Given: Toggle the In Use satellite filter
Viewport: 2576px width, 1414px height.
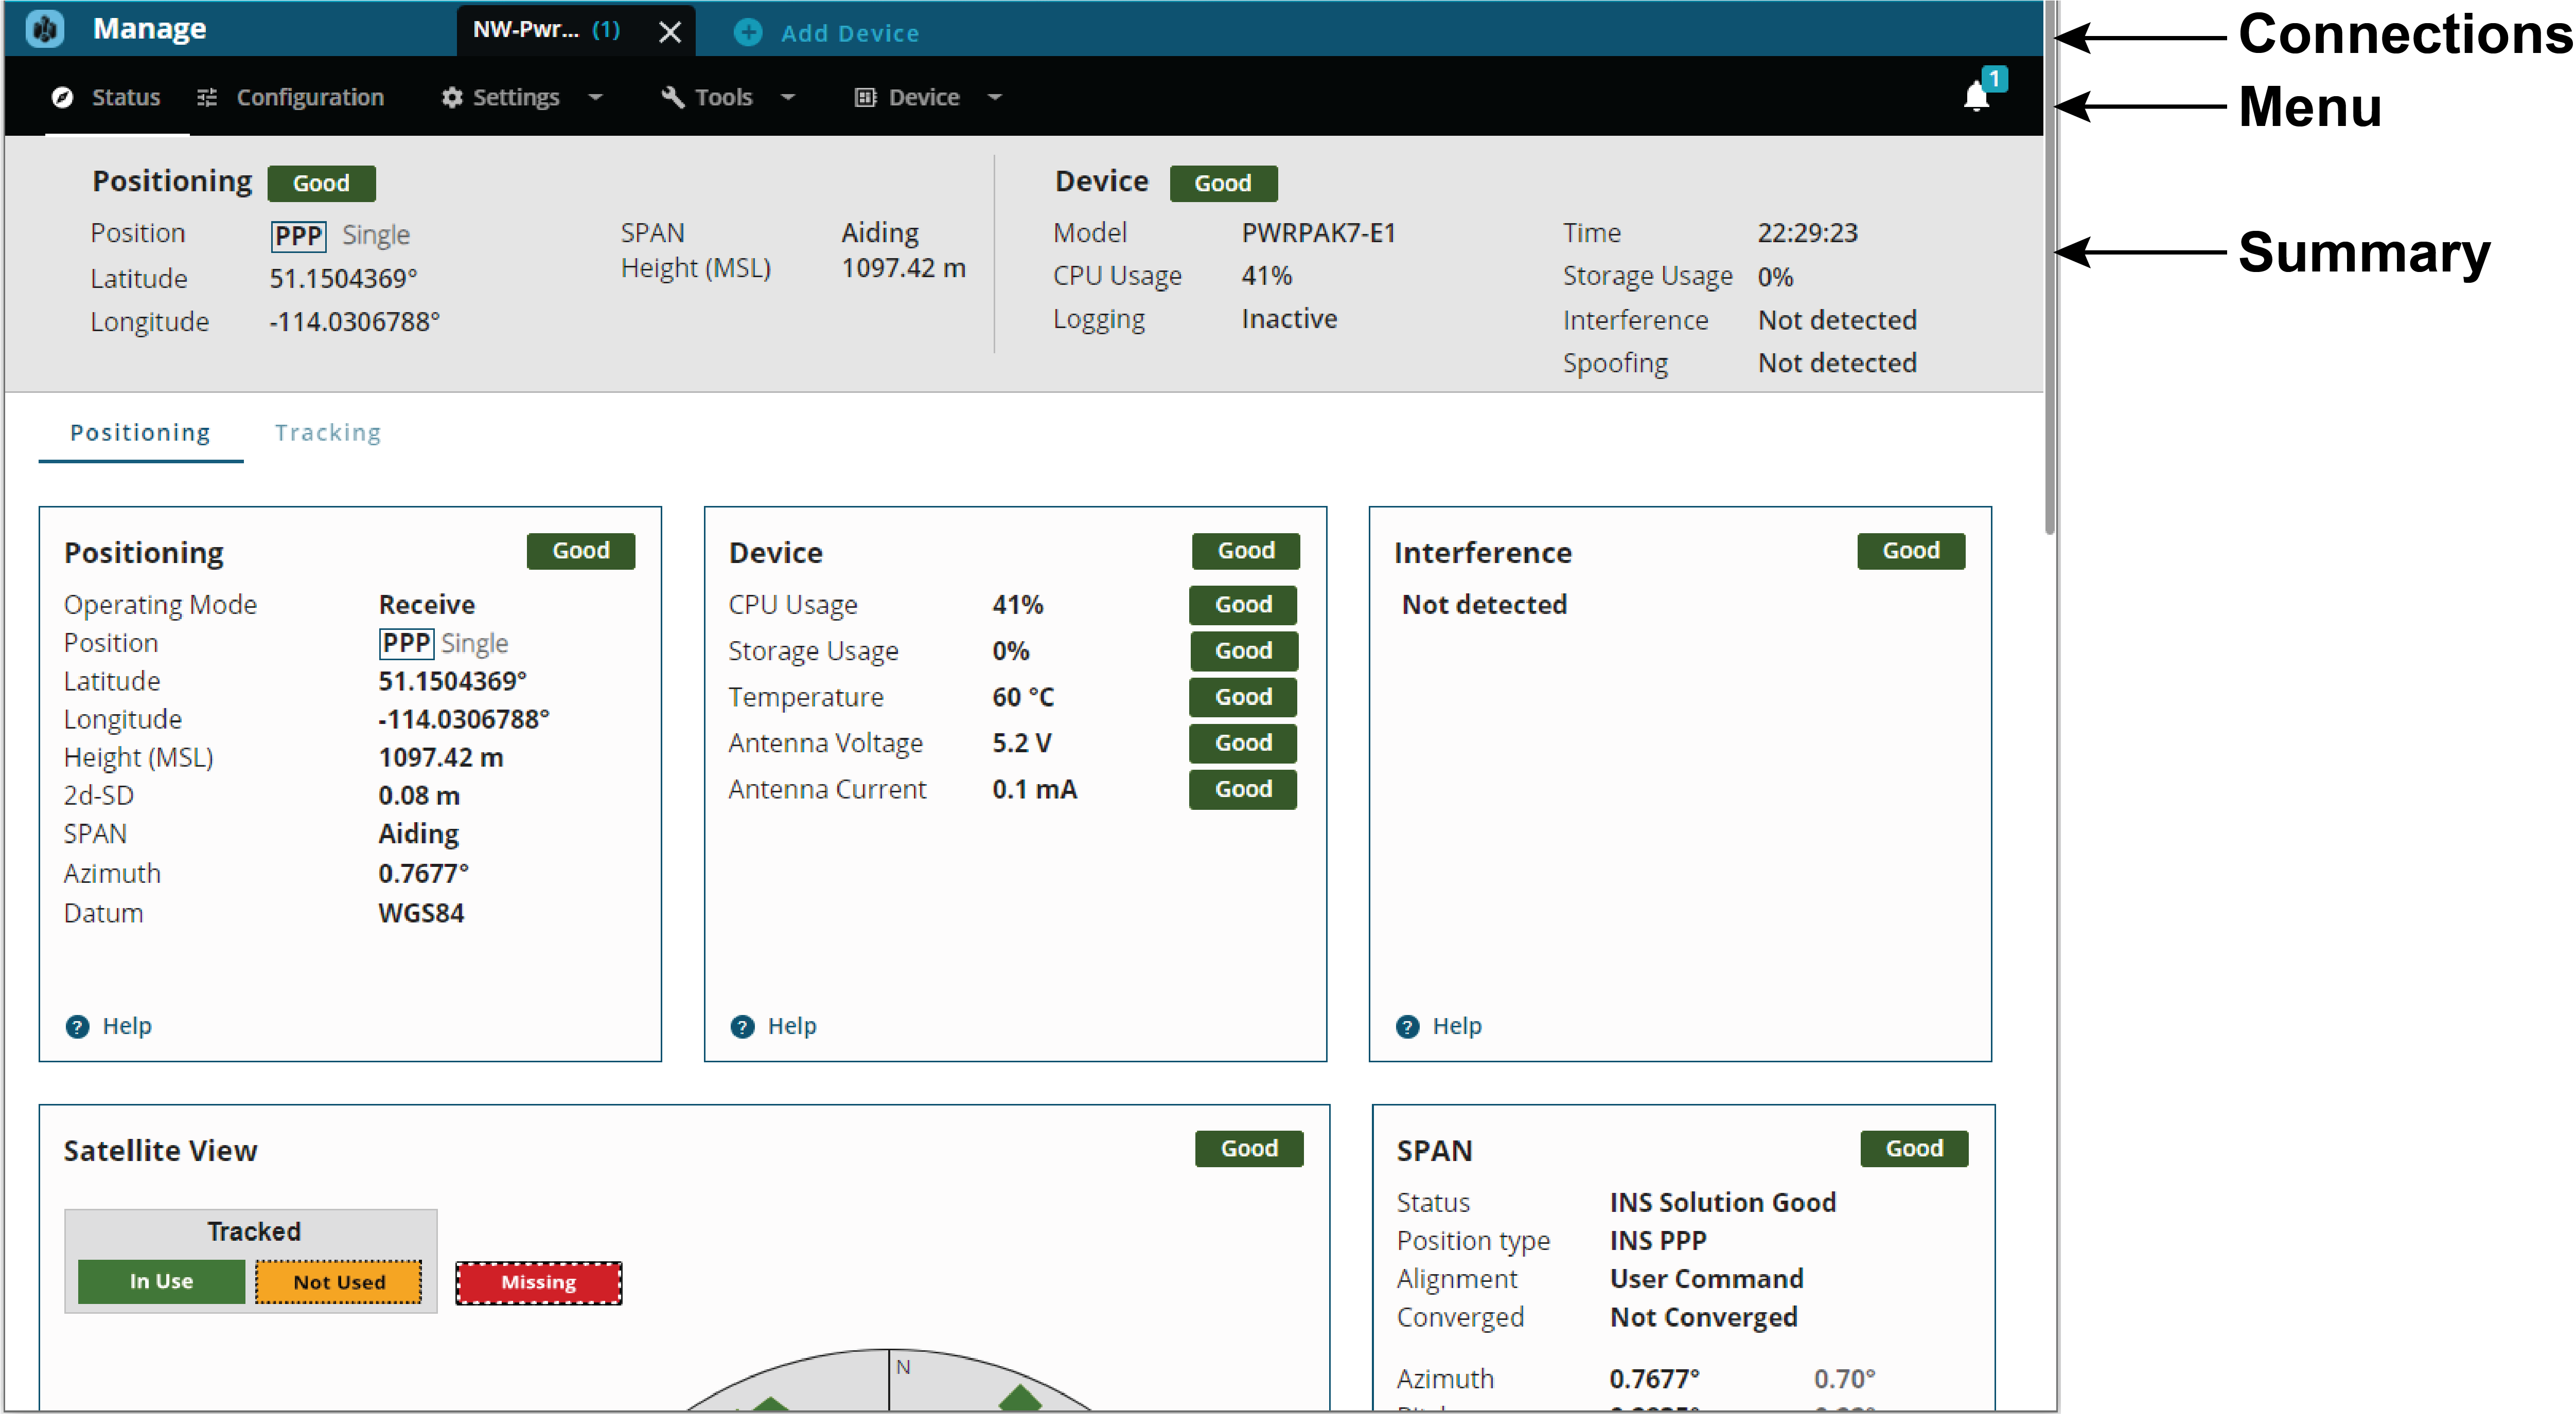Looking at the screenshot, I should 161,1281.
